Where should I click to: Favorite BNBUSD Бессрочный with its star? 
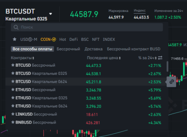[13, 122]
